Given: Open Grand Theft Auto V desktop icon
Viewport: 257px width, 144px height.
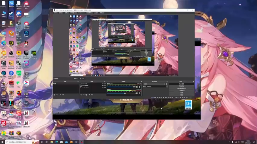Looking at the screenshot, I should [19, 45].
